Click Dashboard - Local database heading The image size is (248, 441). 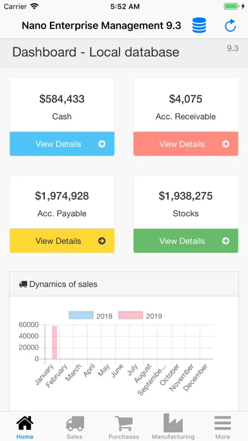pos(96,53)
